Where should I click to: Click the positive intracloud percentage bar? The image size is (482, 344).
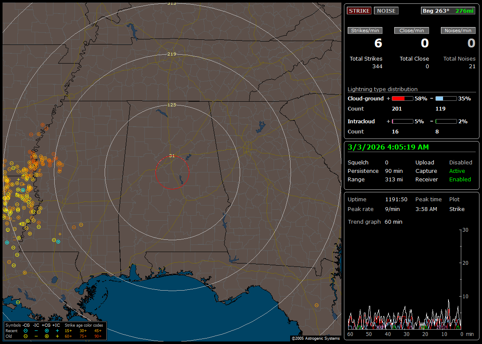click(402, 122)
